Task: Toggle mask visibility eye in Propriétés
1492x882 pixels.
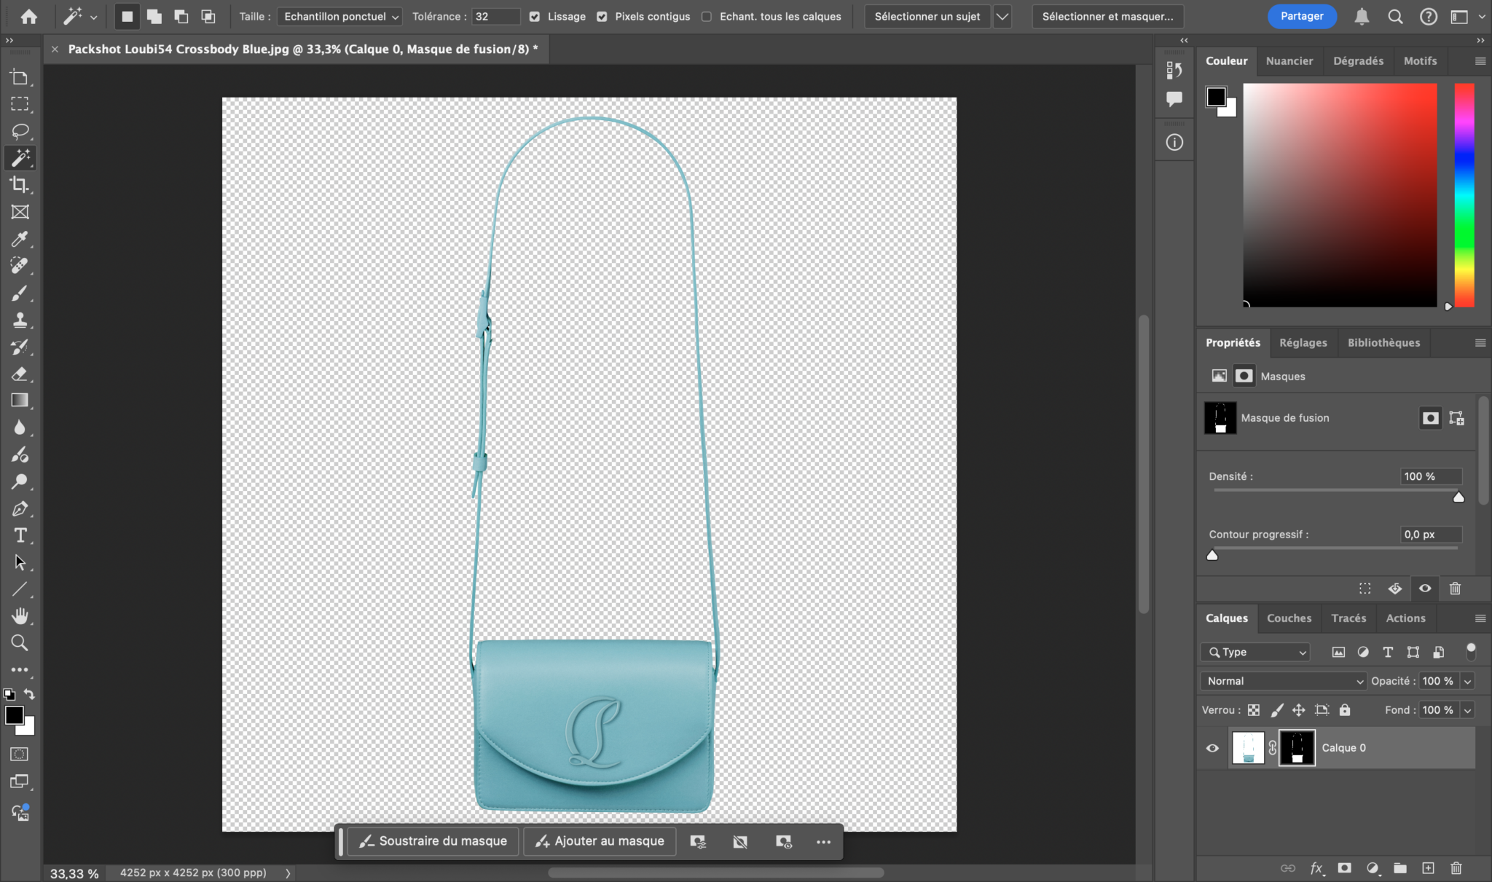Action: click(x=1425, y=588)
